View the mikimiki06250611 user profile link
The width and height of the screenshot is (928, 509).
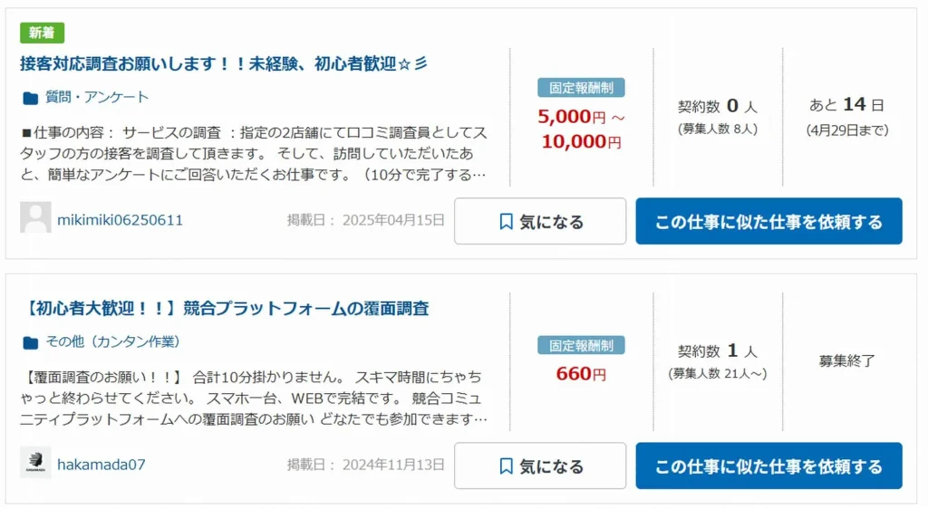tap(121, 220)
